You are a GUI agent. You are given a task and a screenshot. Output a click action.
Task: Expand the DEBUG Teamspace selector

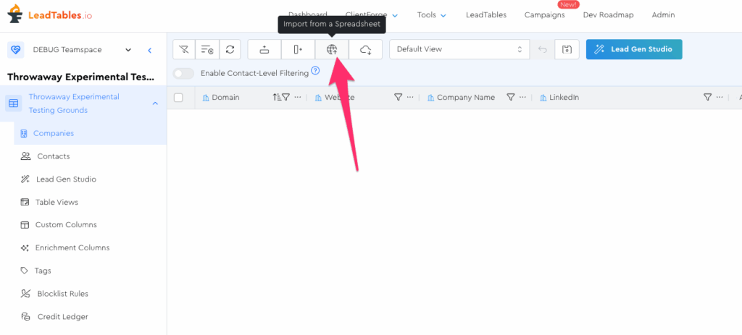coord(128,50)
